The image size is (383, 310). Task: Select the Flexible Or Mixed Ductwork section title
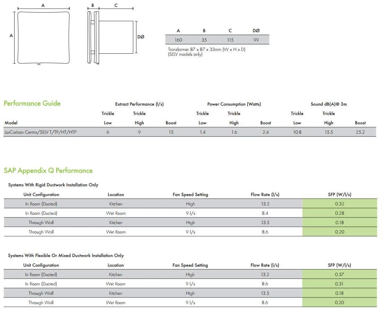pyautogui.click(x=66, y=256)
